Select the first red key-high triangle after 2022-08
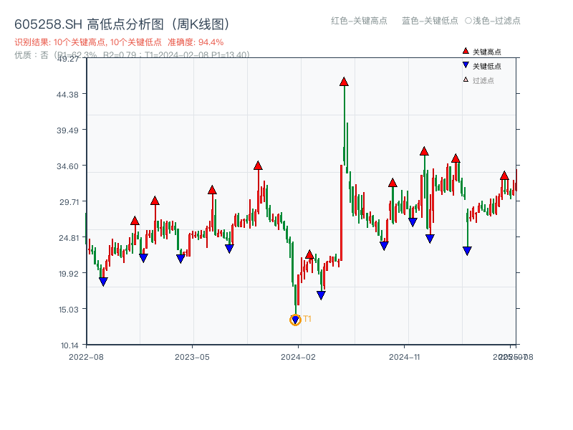The width and height of the screenshot is (573, 430). click(x=135, y=221)
